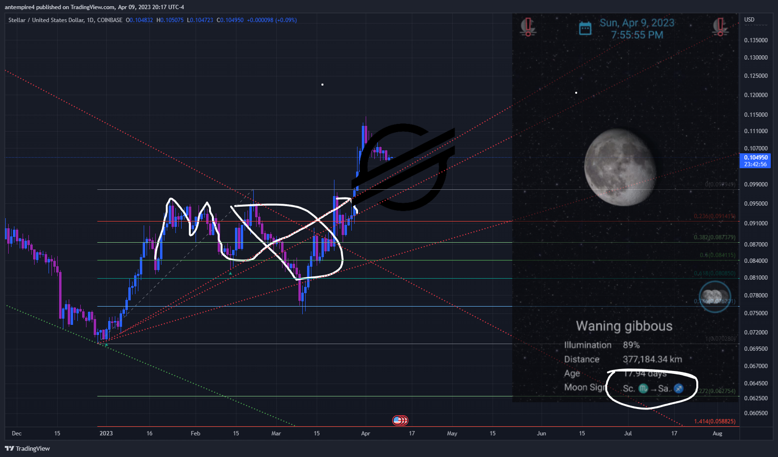Click the '0.120000' price axis label
Screen dimensions: 778x457
point(756,95)
